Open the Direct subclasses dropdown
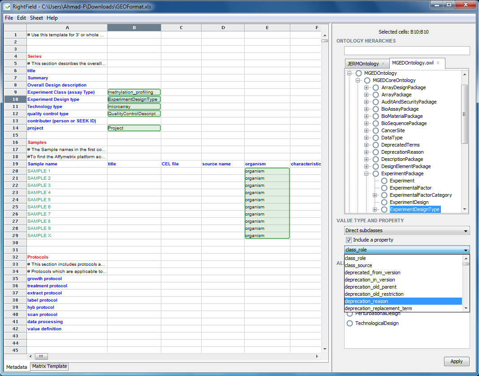The image size is (479, 376). tap(406, 230)
